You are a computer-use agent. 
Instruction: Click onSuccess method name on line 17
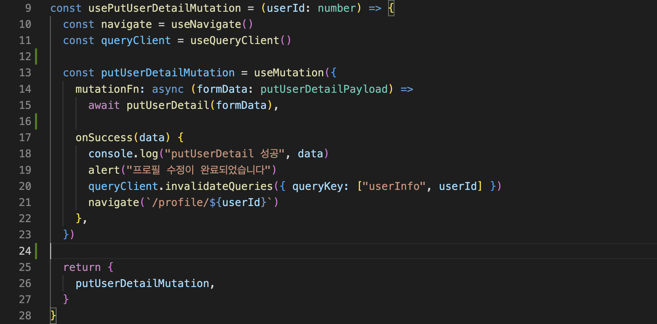tap(104, 138)
